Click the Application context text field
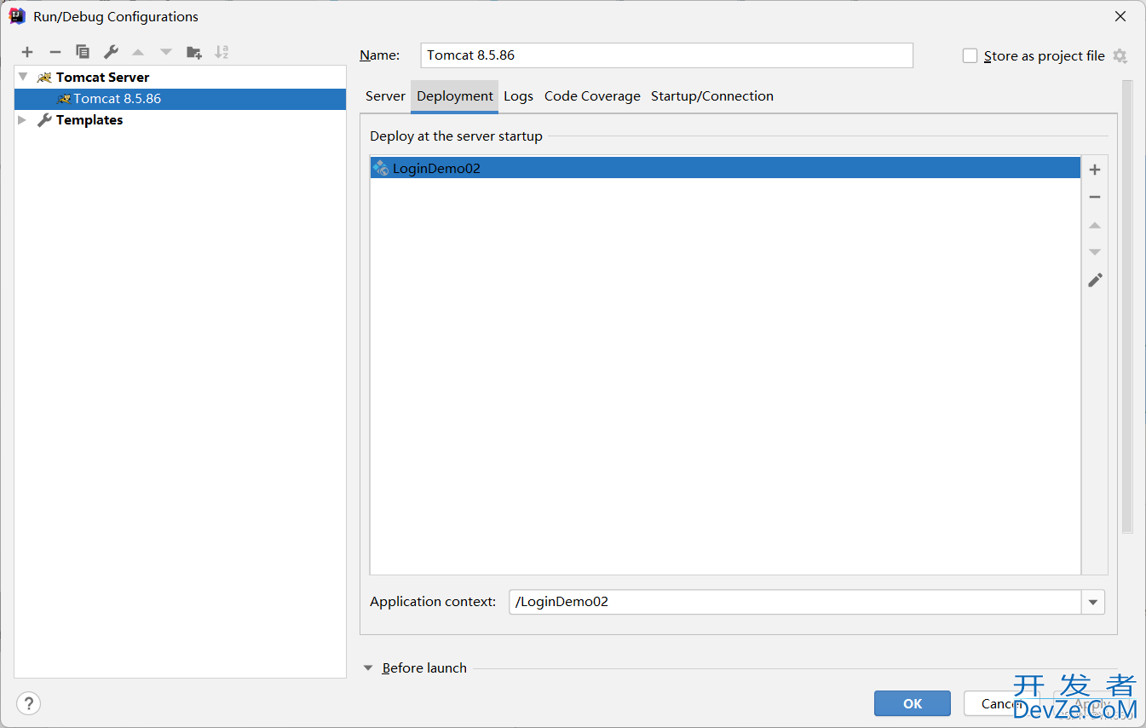The height and width of the screenshot is (728, 1146). (795, 602)
